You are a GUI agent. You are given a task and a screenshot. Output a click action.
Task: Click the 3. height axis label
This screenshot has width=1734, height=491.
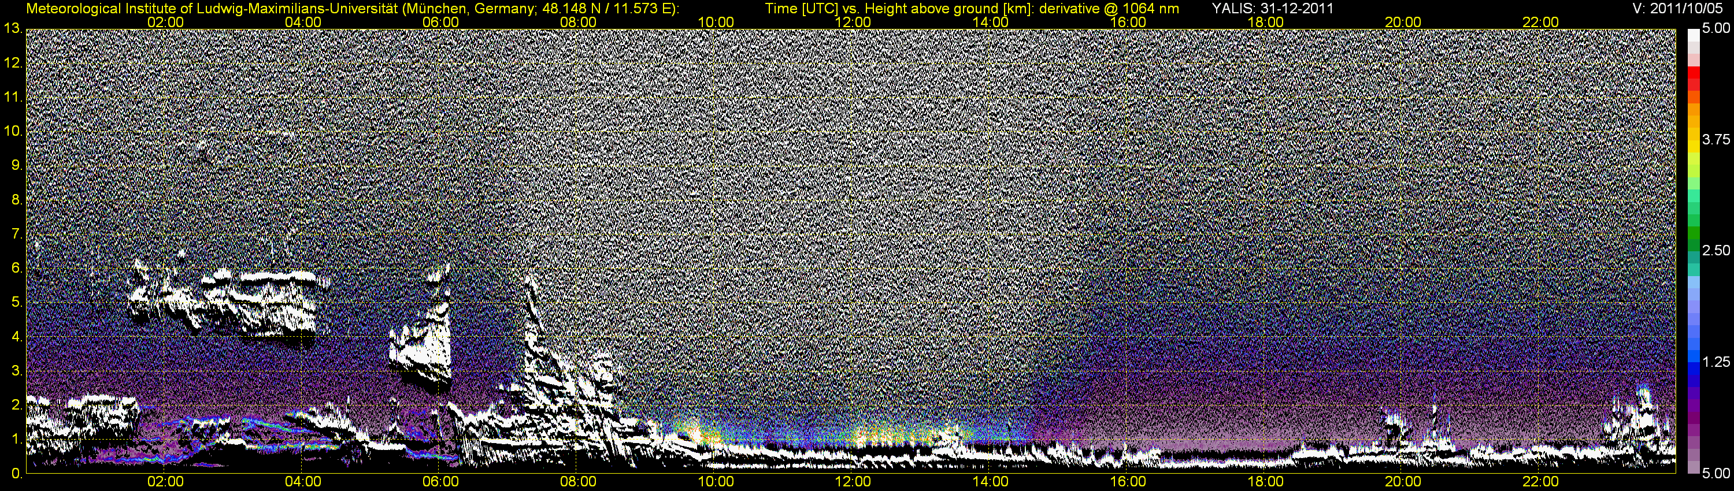(x=17, y=371)
